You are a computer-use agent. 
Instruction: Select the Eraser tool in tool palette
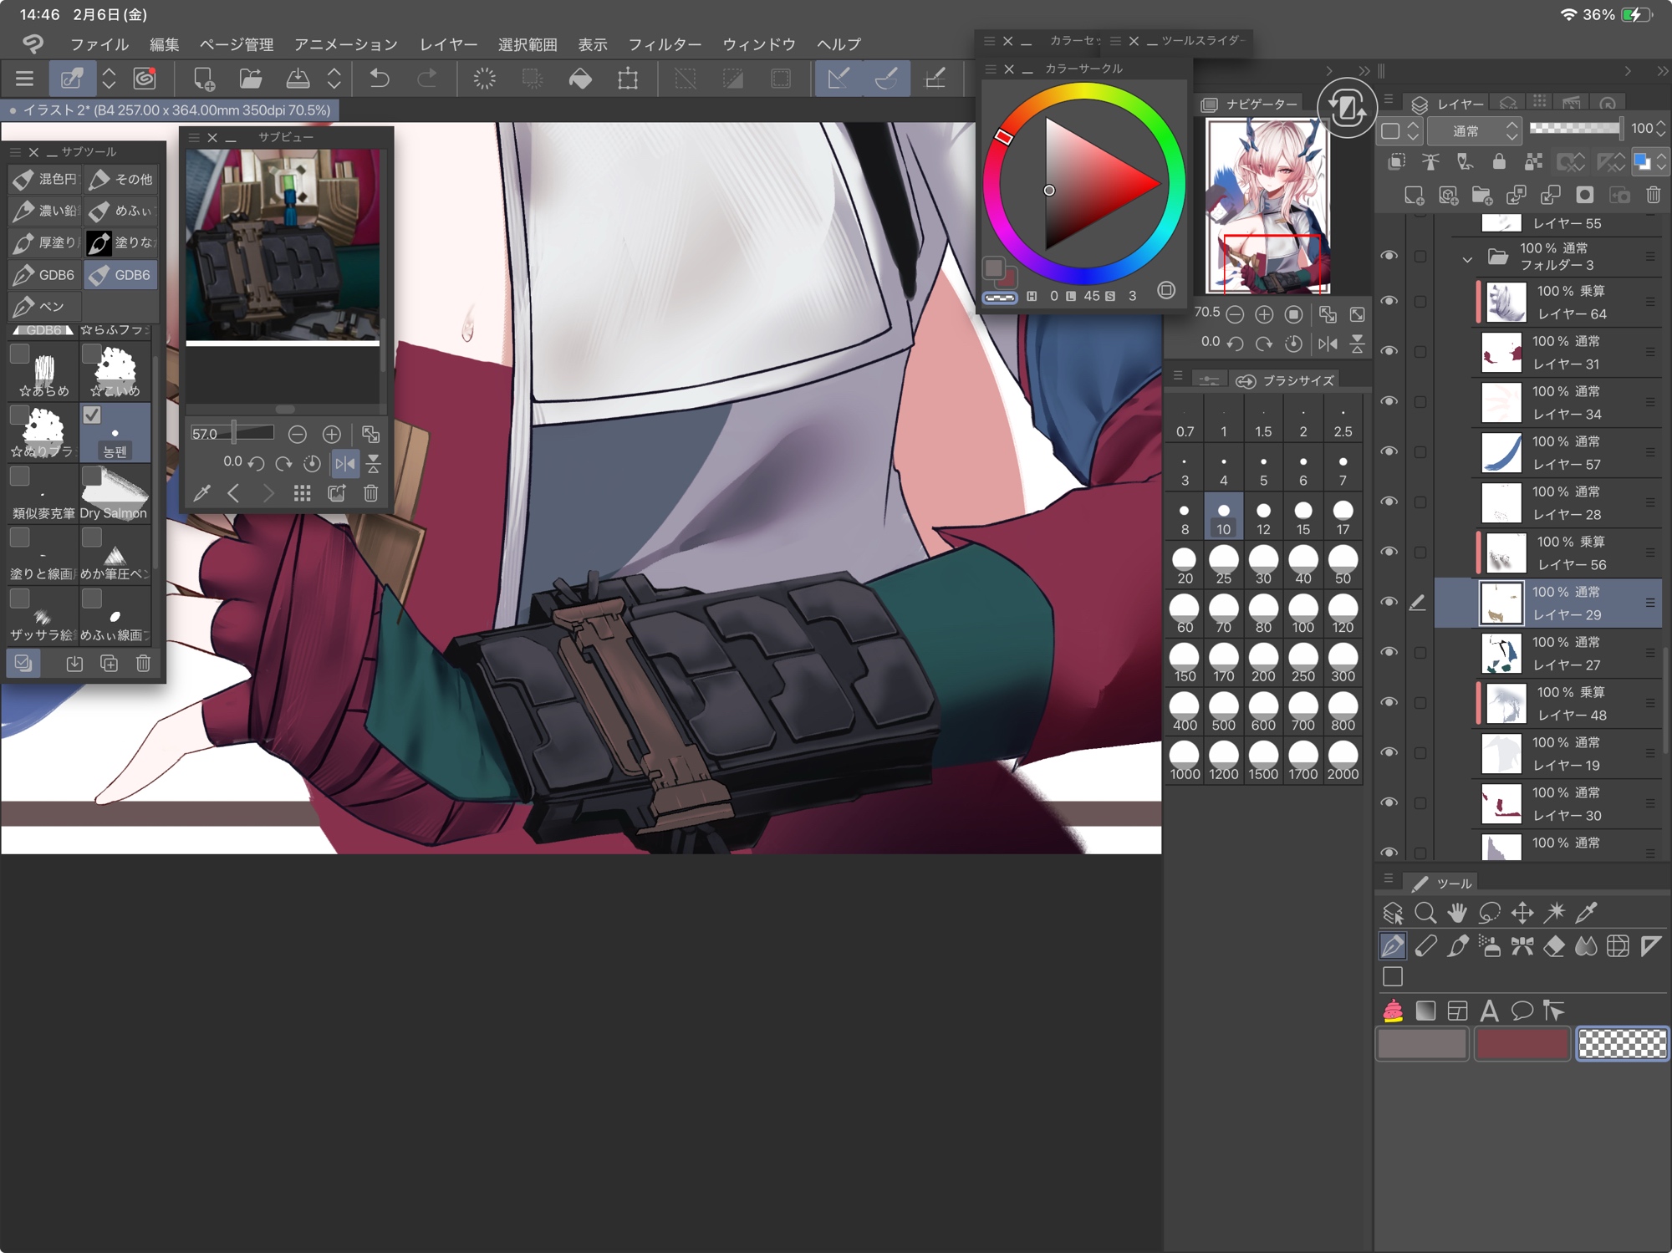pyautogui.click(x=1553, y=945)
